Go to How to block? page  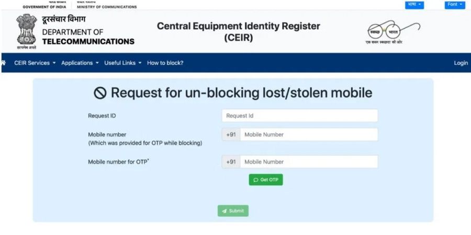165,63
